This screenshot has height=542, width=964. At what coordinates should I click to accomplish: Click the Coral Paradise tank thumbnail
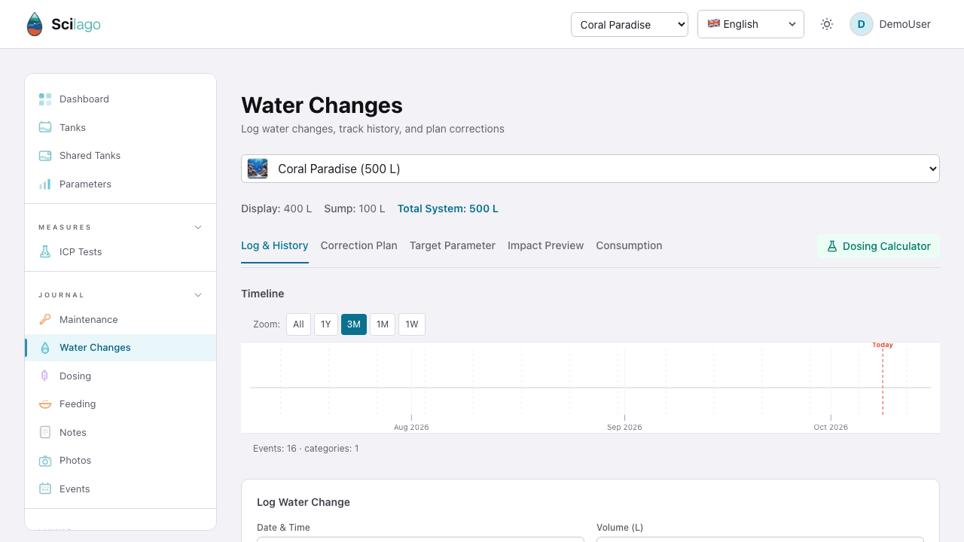coord(258,169)
